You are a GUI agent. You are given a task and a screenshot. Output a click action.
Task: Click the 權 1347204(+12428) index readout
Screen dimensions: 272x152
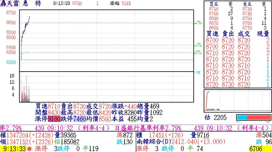click(x=27, y=135)
